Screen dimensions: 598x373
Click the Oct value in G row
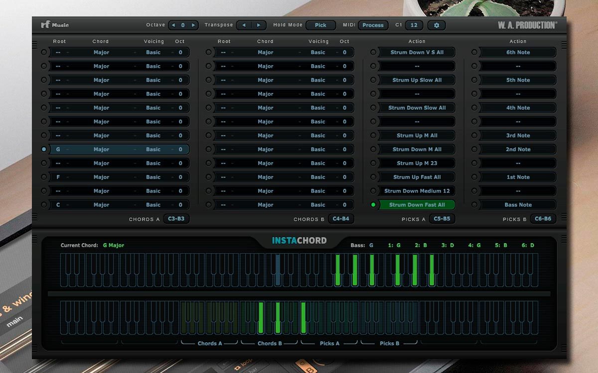(x=180, y=149)
